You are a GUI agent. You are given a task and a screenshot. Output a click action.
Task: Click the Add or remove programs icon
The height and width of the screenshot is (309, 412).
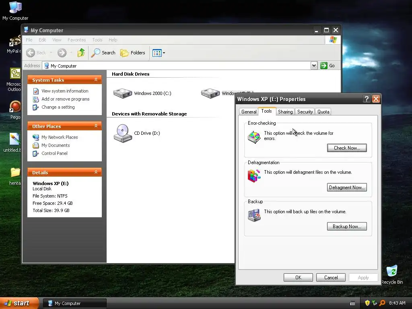(x=36, y=99)
